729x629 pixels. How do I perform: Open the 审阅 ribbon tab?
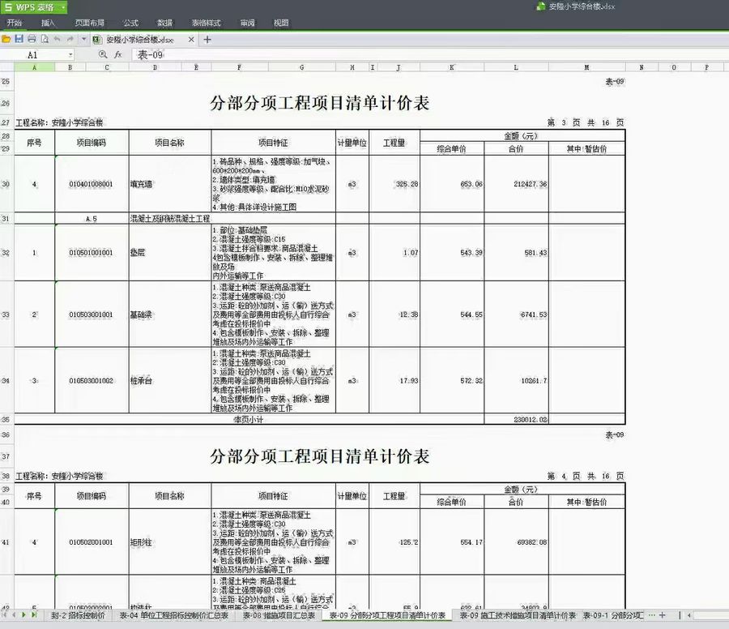click(x=247, y=23)
